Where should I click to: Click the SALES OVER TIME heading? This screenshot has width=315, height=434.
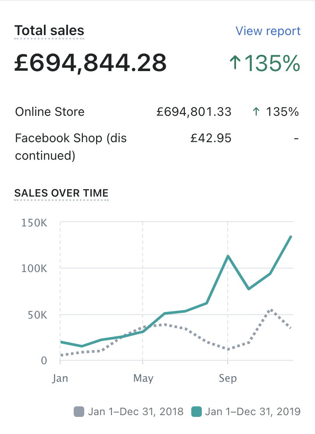pyautogui.click(x=61, y=193)
